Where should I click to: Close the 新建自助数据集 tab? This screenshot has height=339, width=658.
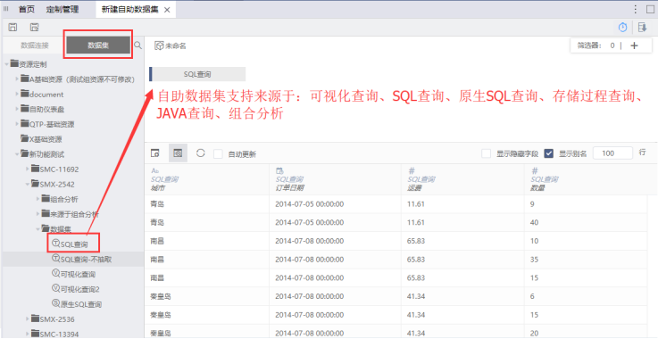tap(167, 10)
